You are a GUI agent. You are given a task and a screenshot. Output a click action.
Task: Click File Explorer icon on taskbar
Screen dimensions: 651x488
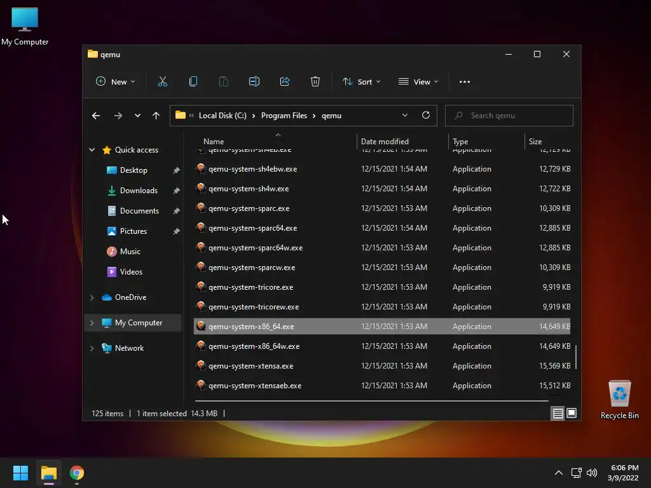point(48,473)
